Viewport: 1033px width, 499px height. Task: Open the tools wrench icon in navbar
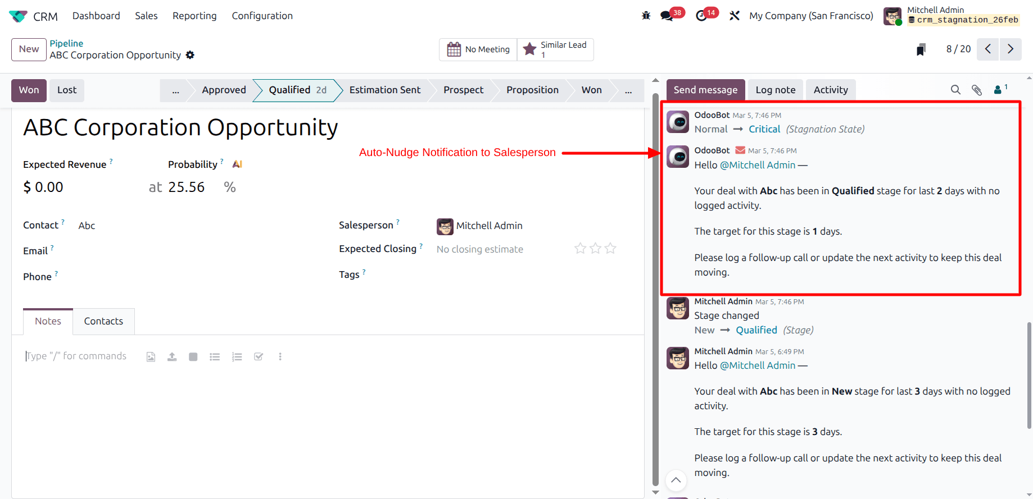(735, 16)
